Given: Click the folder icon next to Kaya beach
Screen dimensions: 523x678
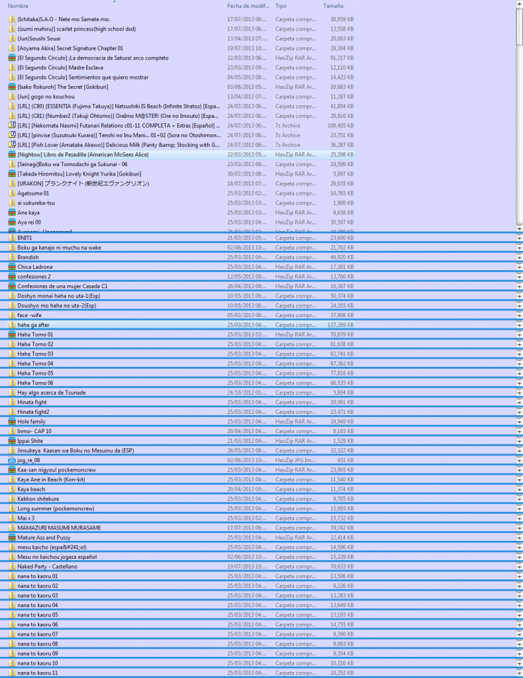Looking at the screenshot, I should click(x=12, y=489).
